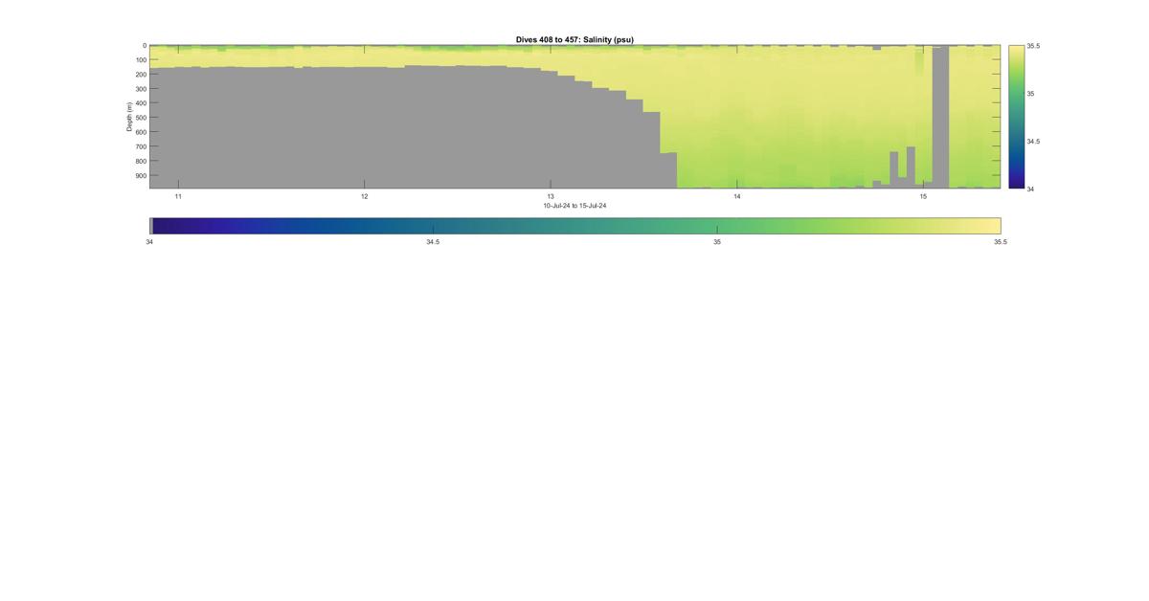Click the horizontal salinity colorbar below the plot
The width and height of the screenshot is (1149, 601).
pyautogui.click(x=574, y=226)
